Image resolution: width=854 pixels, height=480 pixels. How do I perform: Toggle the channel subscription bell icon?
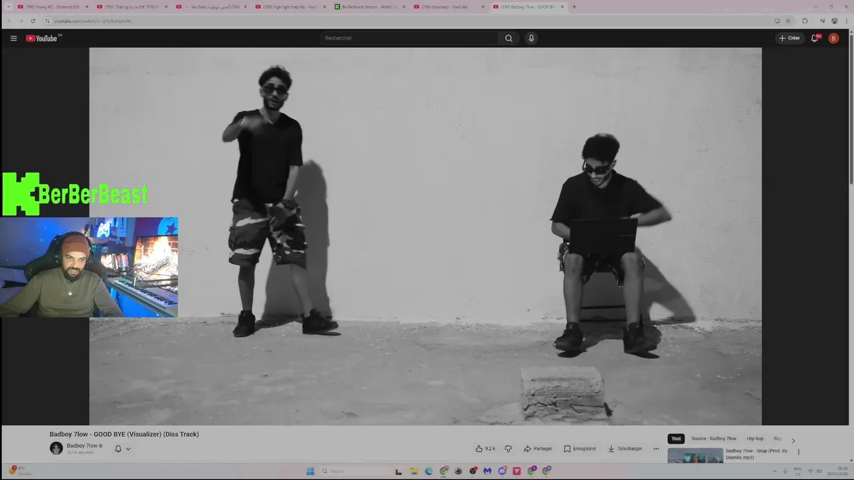118,449
